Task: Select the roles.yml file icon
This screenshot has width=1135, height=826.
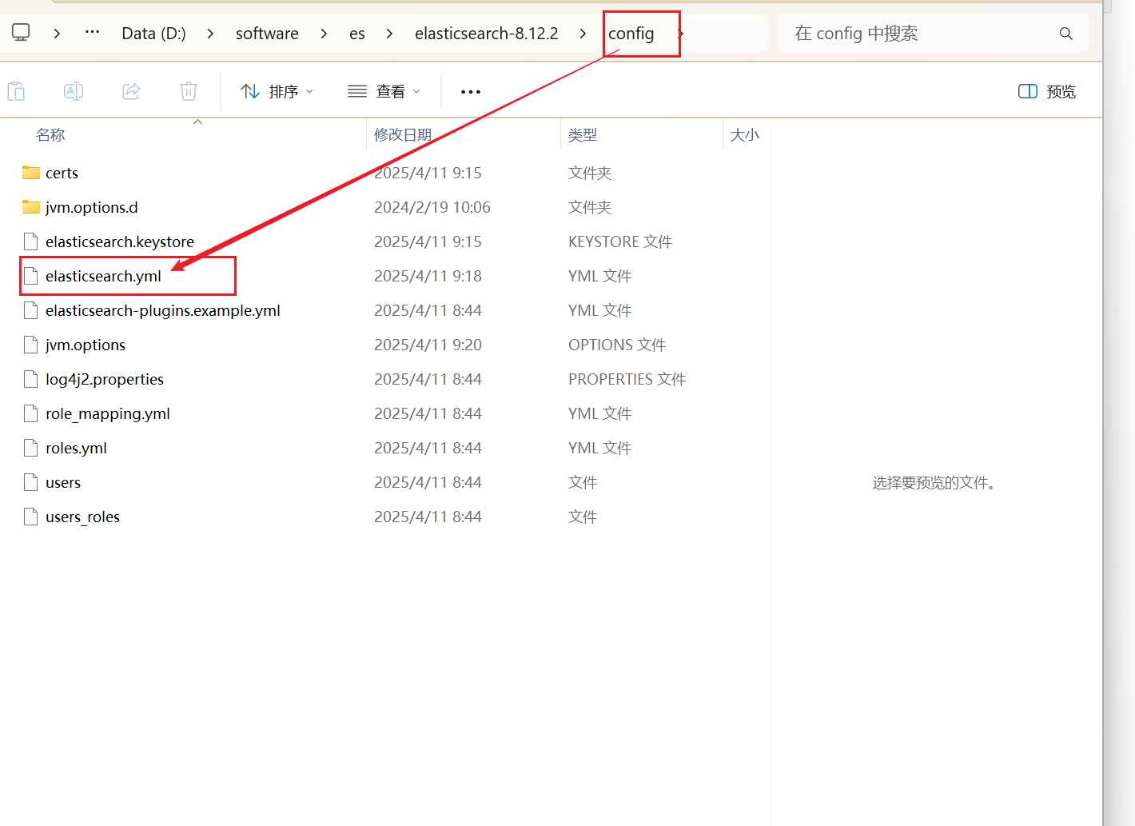Action: coord(31,448)
